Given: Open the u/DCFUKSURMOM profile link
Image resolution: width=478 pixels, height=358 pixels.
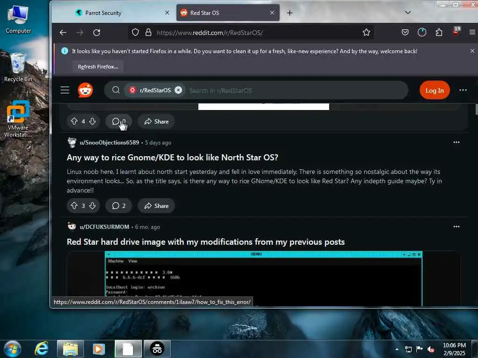Looking at the screenshot, I should click(104, 227).
